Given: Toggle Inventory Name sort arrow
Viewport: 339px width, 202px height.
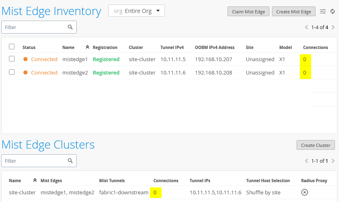Looking at the screenshot, I should tap(87, 47).
